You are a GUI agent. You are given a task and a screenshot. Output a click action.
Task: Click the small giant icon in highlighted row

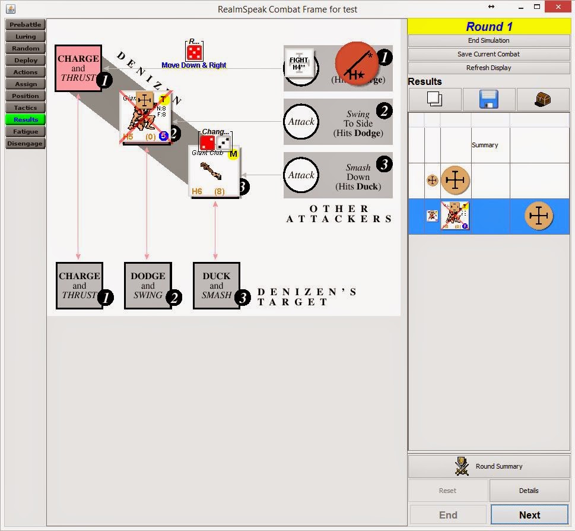point(433,216)
